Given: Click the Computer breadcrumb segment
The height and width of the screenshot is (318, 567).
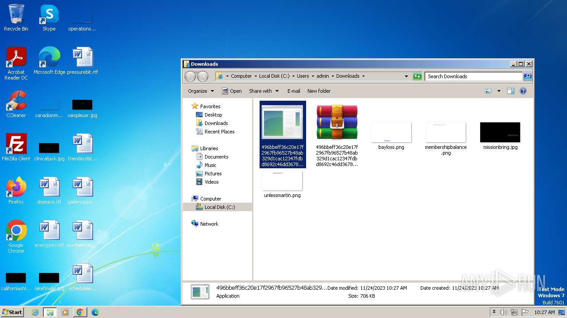Looking at the screenshot, I should tap(241, 76).
